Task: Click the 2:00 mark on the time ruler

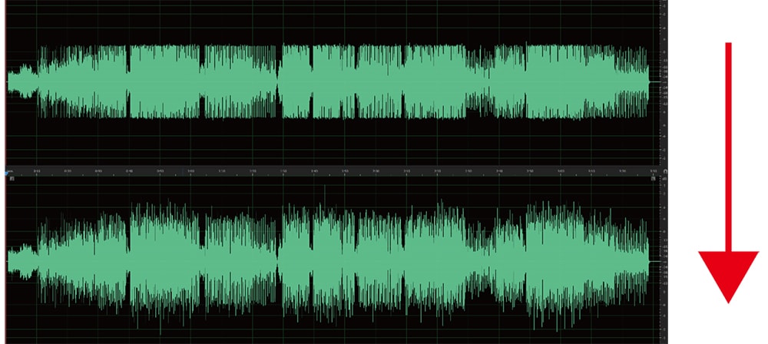Action: point(376,170)
